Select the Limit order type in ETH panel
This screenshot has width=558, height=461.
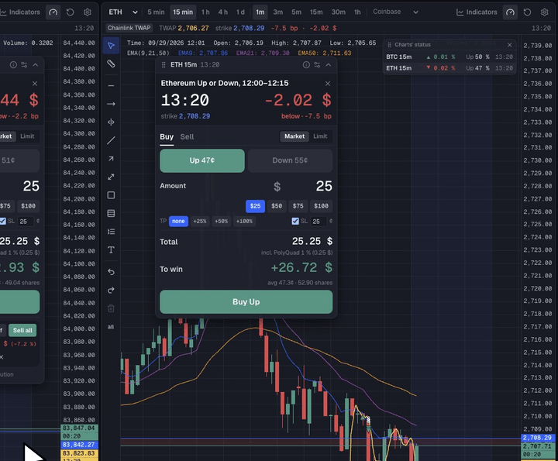coord(320,136)
